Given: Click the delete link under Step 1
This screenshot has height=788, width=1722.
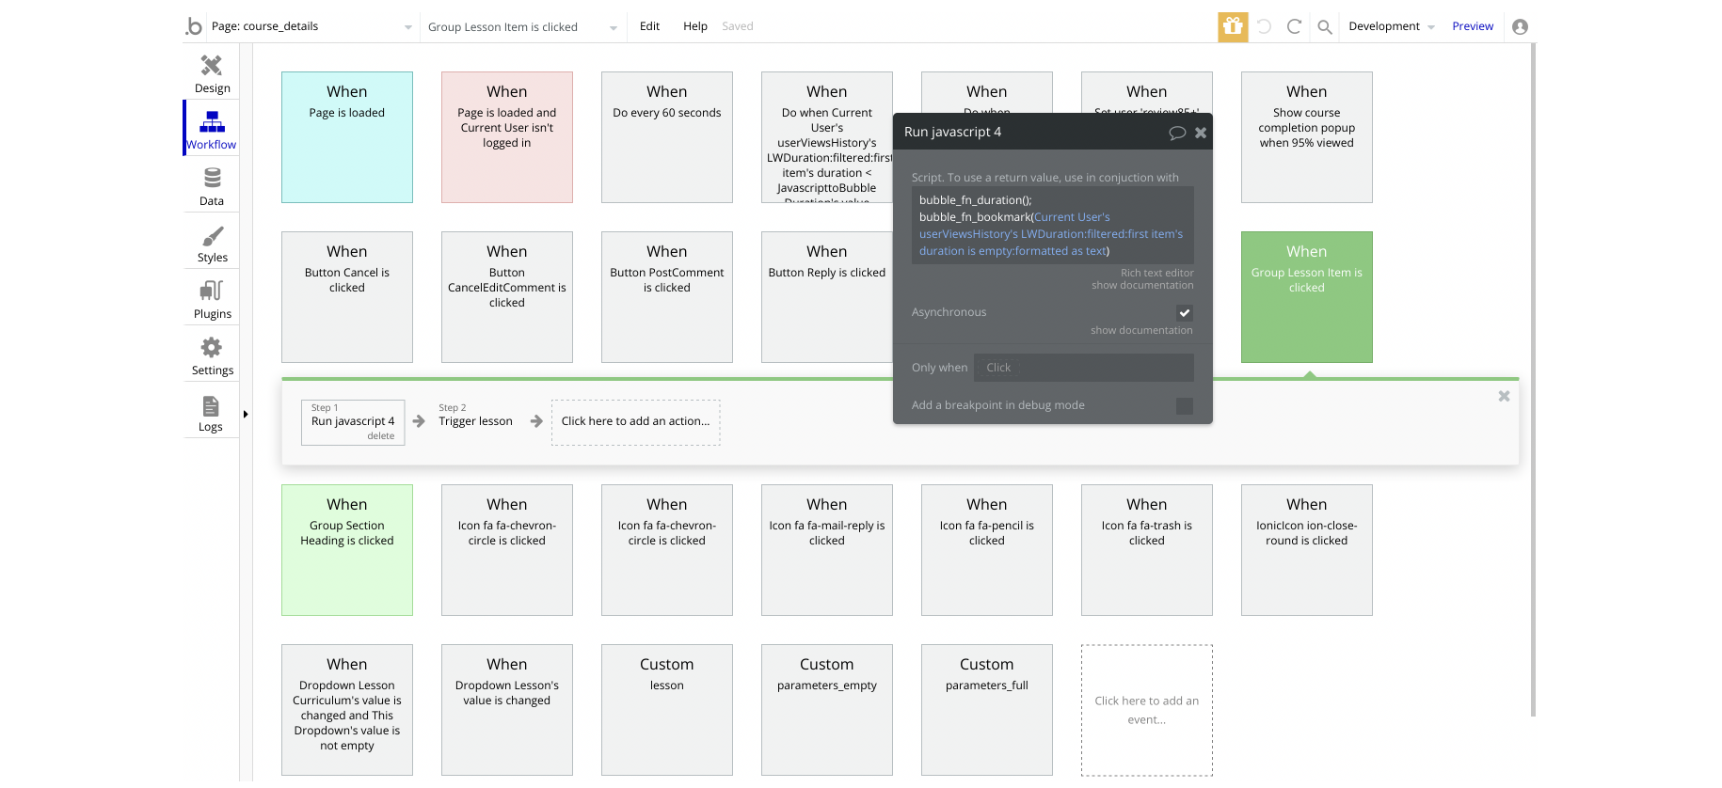Looking at the screenshot, I should tap(380, 436).
